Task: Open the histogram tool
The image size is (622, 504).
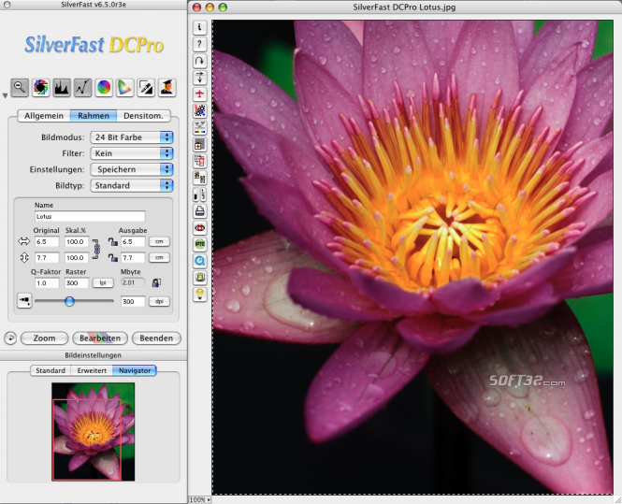Action: (x=62, y=87)
